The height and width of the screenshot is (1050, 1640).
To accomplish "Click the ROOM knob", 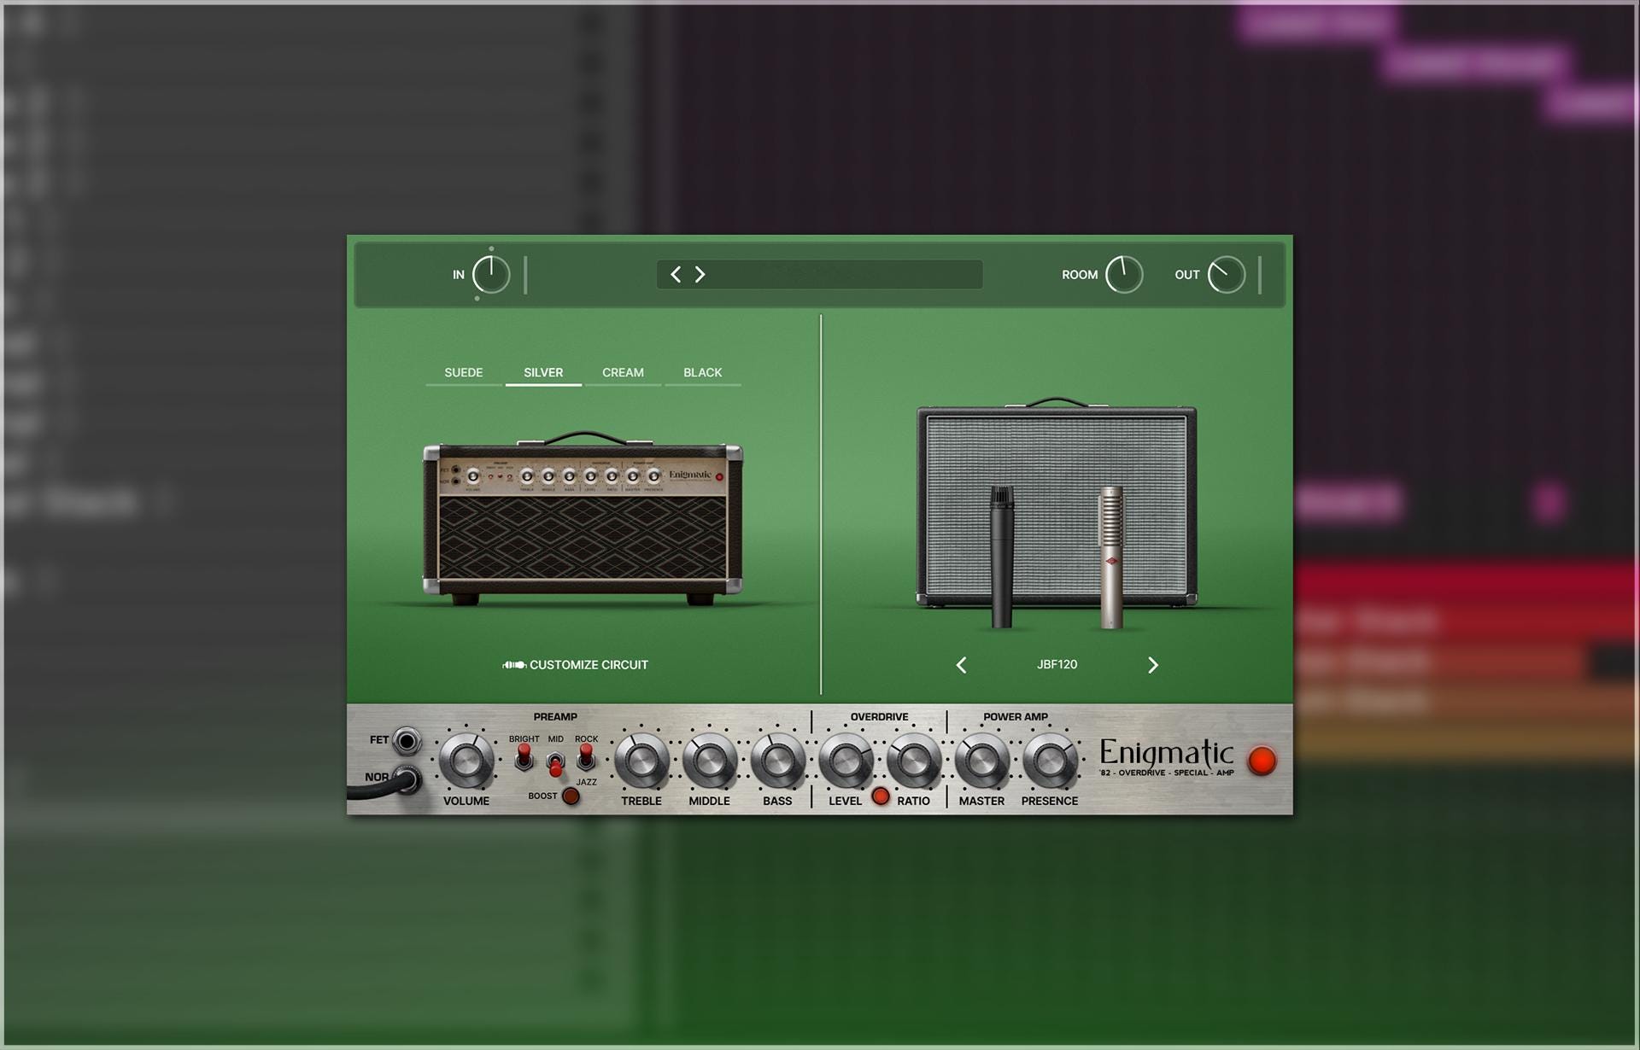I will pyautogui.click(x=1124, y=275).
